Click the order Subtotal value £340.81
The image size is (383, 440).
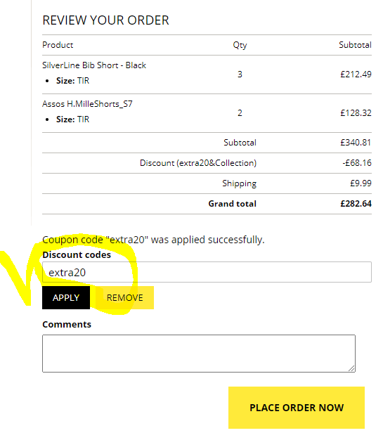point(356,143)
